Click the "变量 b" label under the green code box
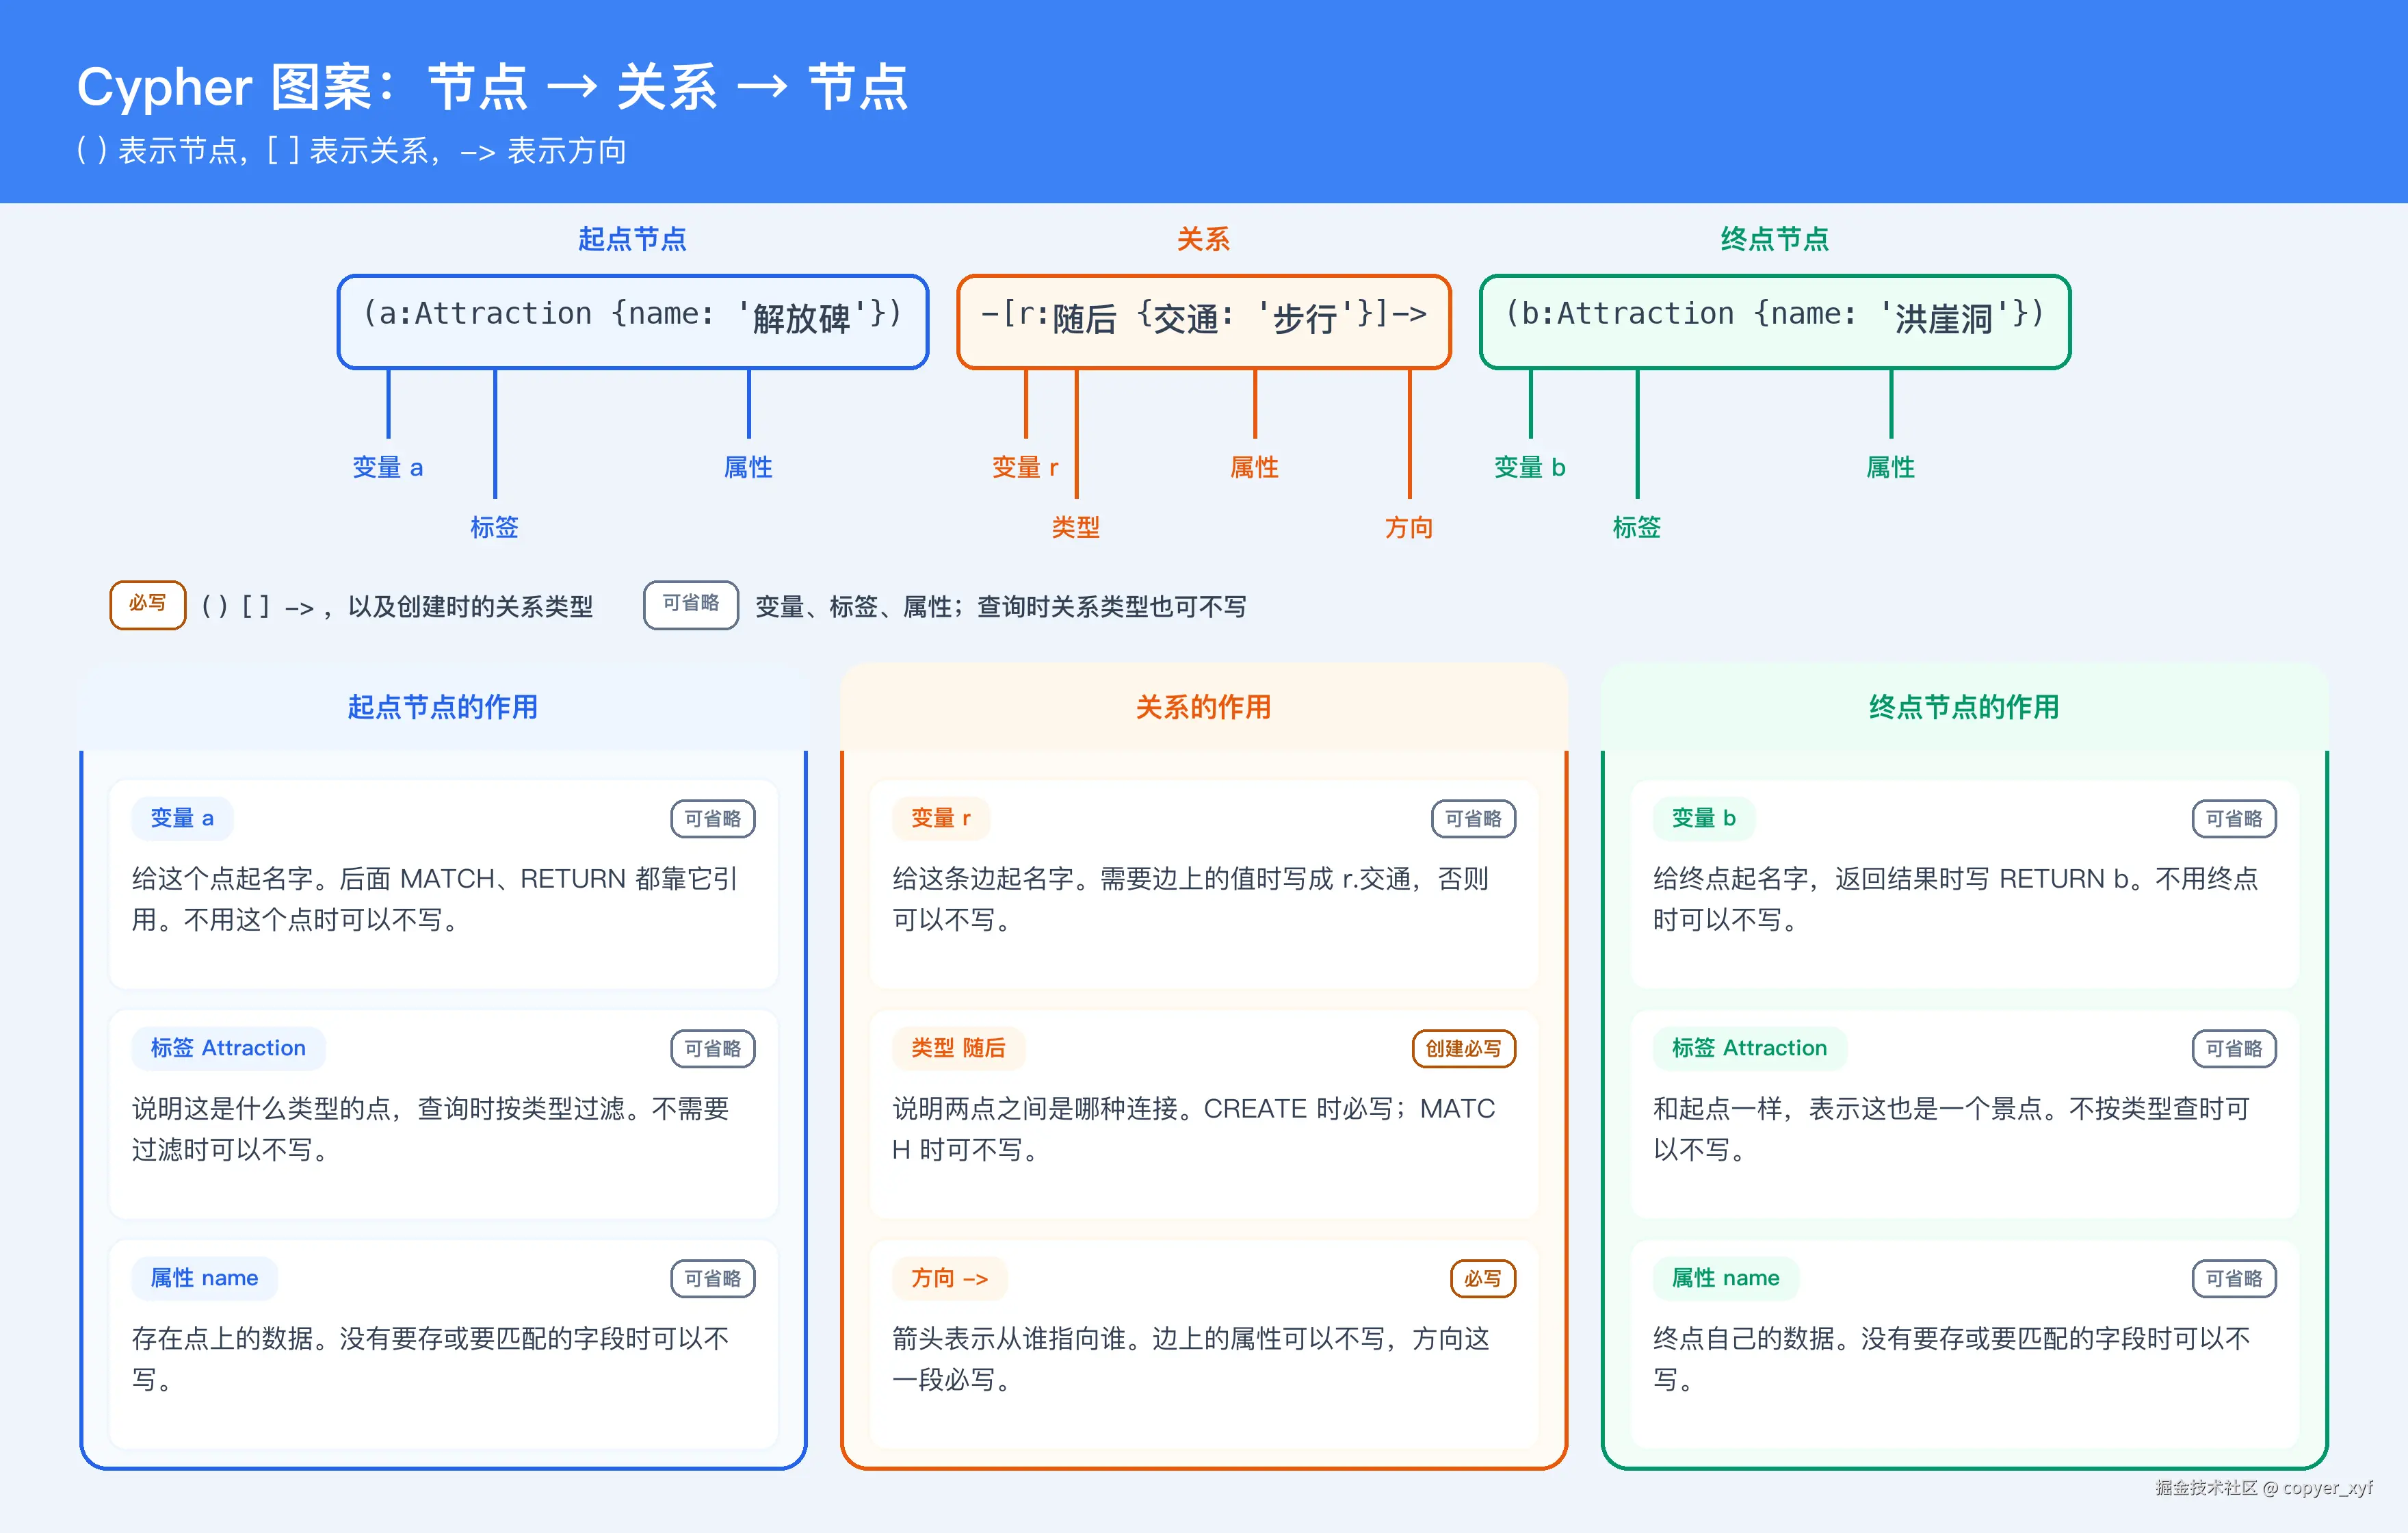The width and height of the screenshot is (2408, 1533). tap(1530, 467)
